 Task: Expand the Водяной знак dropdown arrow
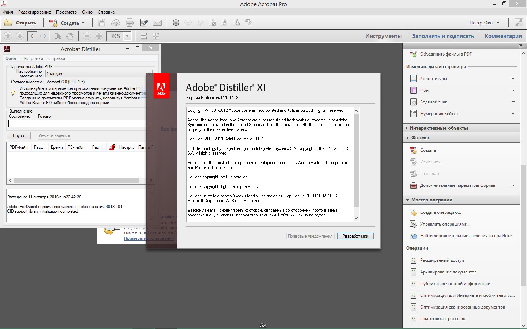513,102
